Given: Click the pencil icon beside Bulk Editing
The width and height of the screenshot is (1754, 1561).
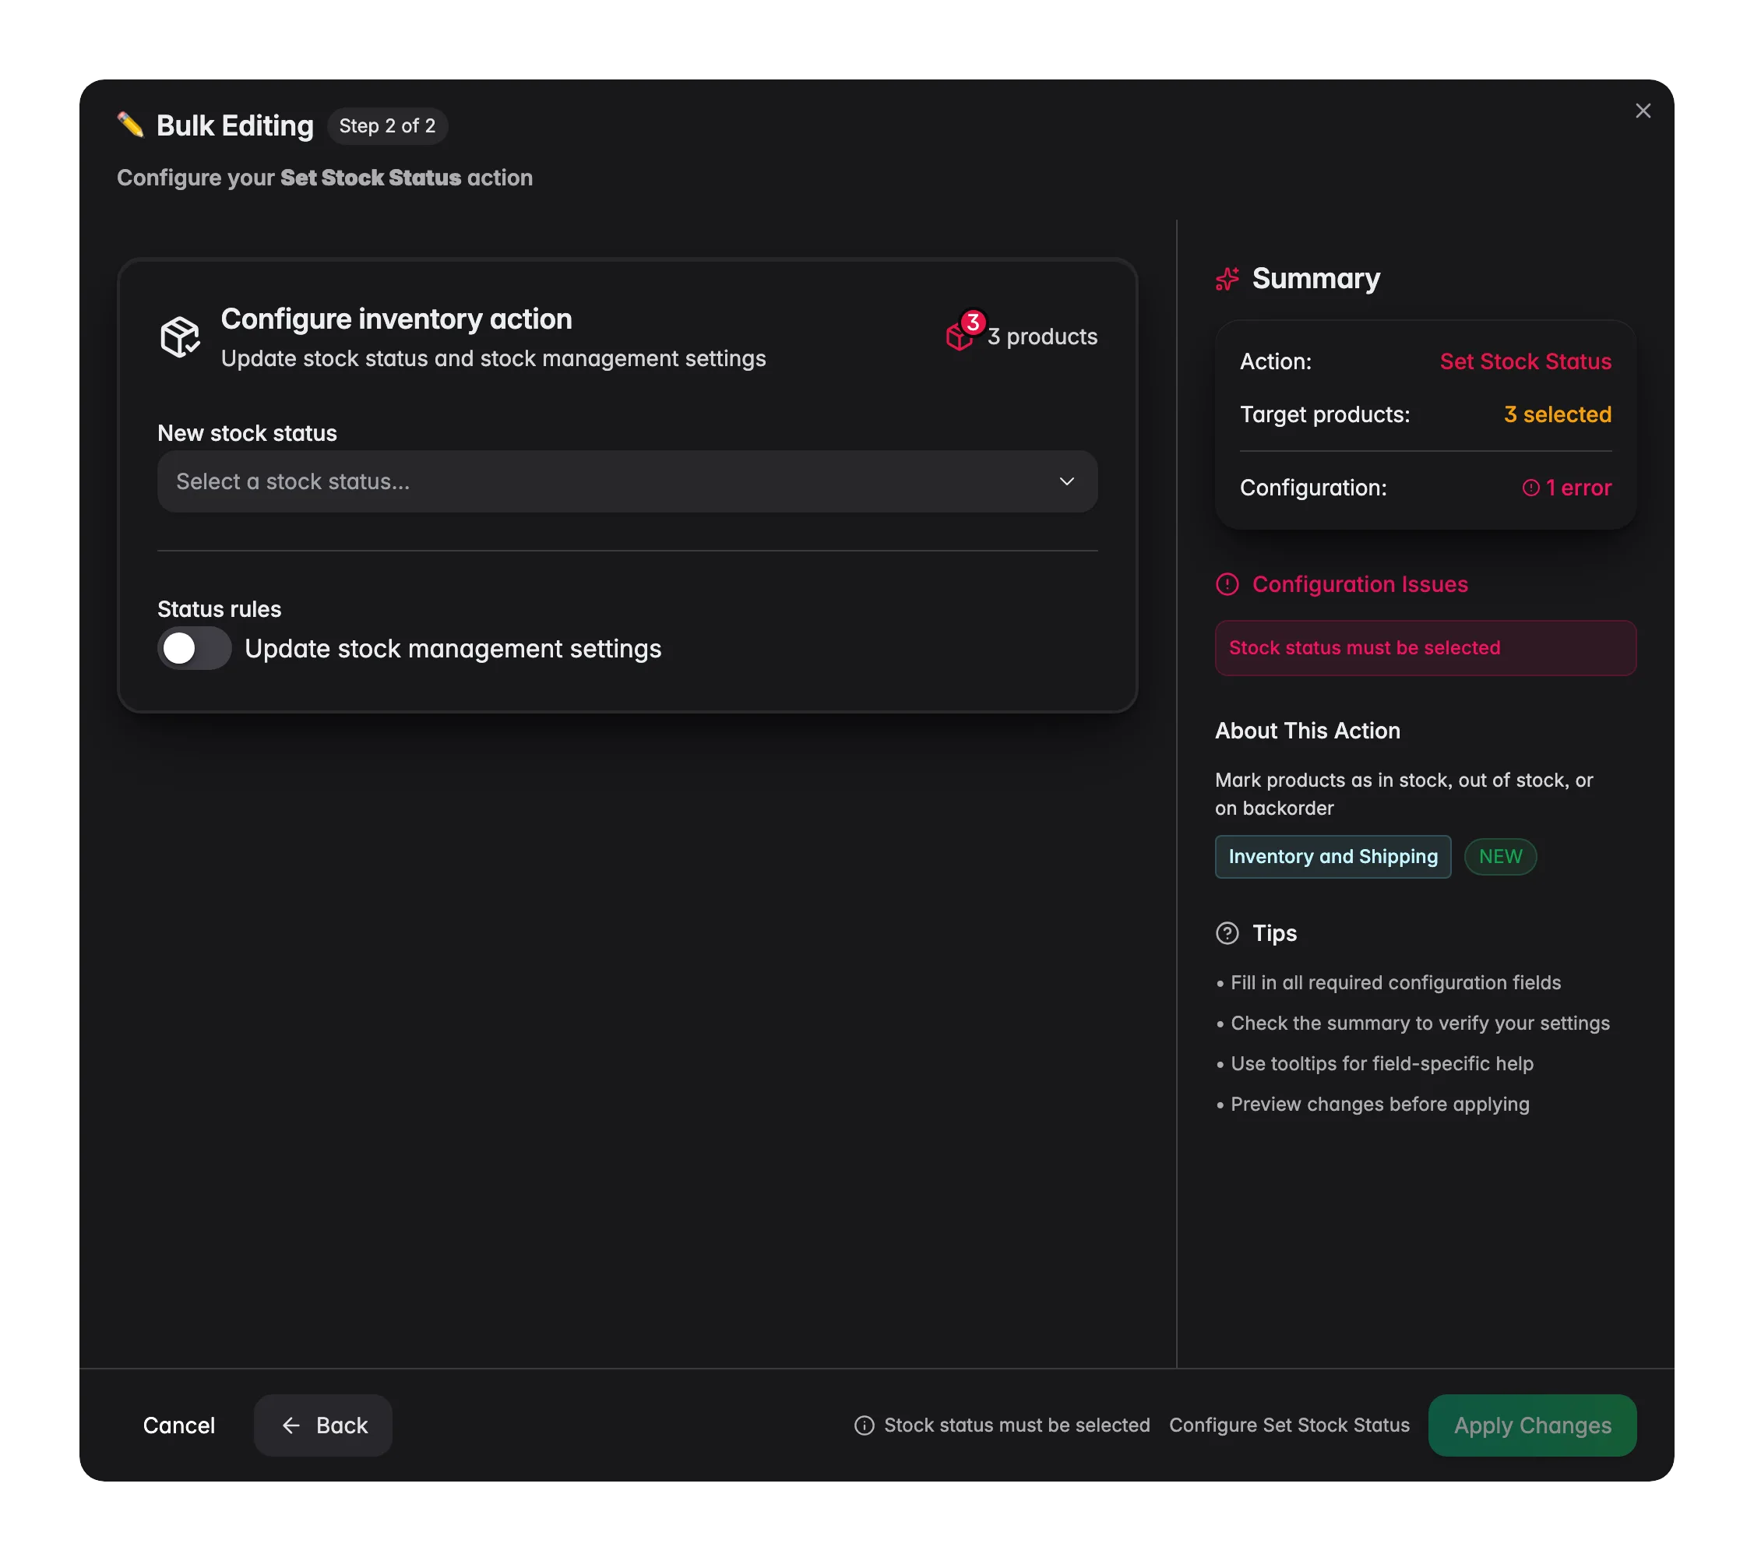Looking at the screenshot, I should click(130, 125).
